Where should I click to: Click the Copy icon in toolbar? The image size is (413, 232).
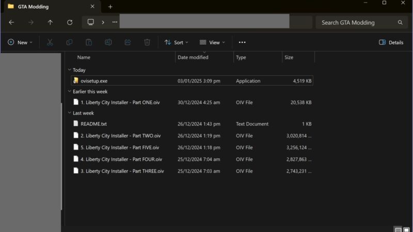pyautogui.click(x=69, y=42)
